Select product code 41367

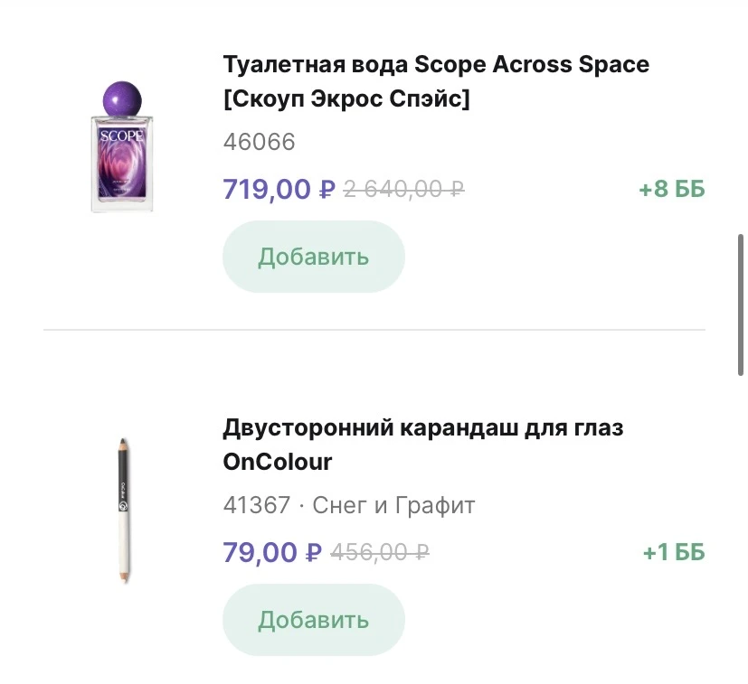tap(257, 505)
